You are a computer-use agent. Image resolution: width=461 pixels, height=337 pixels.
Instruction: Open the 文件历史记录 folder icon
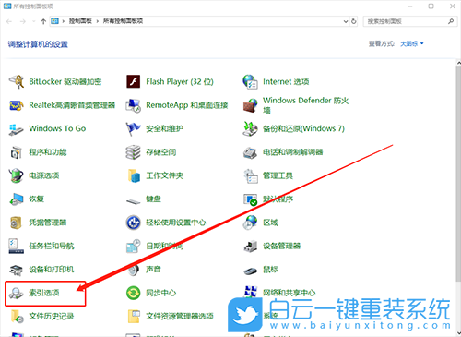coord(17,317)
